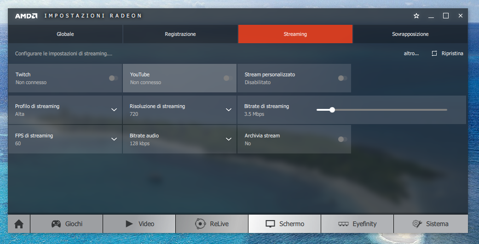
Task: Click the Bitrate di streaming slider handle
Action: tap(332, 110)
